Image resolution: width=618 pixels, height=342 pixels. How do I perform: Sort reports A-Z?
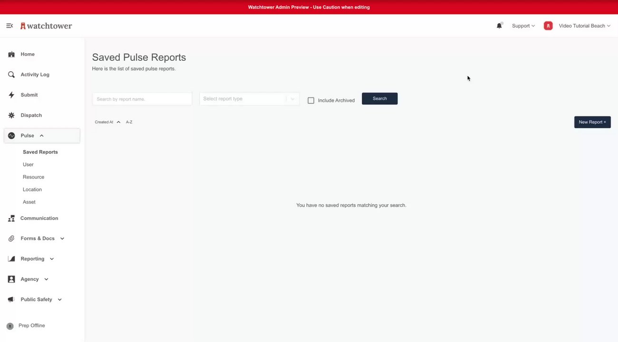point(129,122)
